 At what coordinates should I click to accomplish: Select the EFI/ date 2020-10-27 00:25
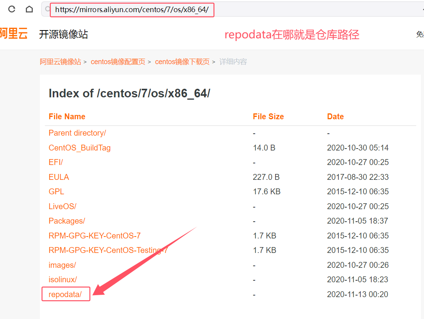[x=358, y=162]
